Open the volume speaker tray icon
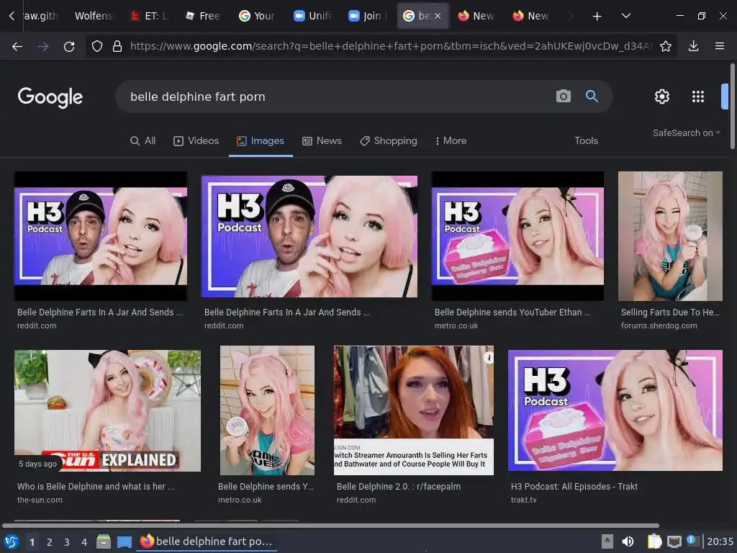 628,541
